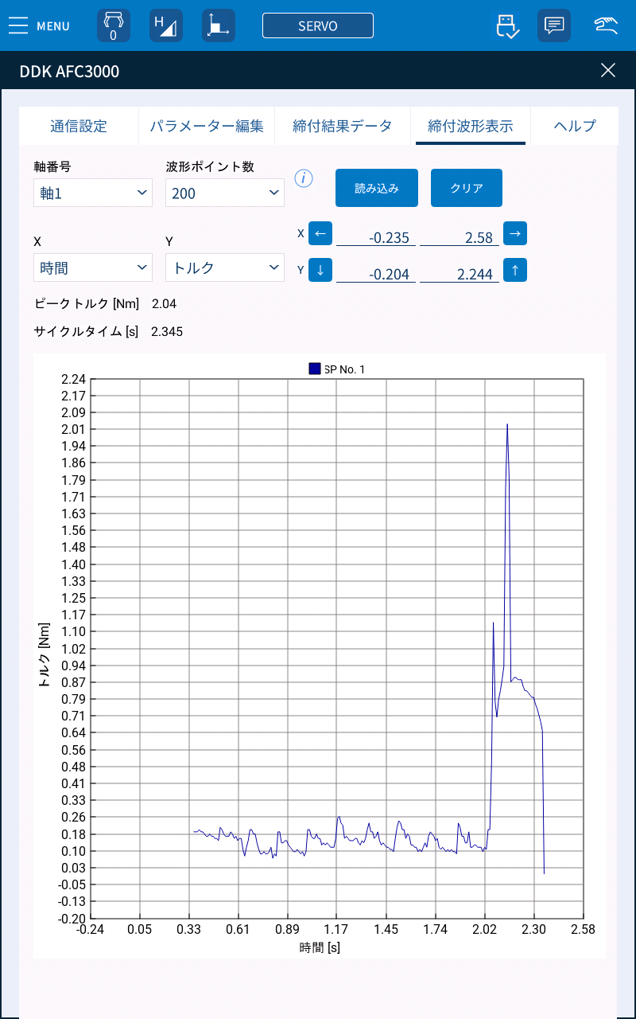Open the message notification icon
The image size is (636, 1019).
click(553, 25)
